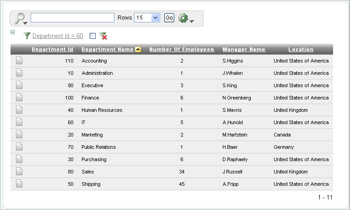This screenshot has height=210, width=350.
Task: Toggle the Department Id filter checkbox
Action: [92, 36]
